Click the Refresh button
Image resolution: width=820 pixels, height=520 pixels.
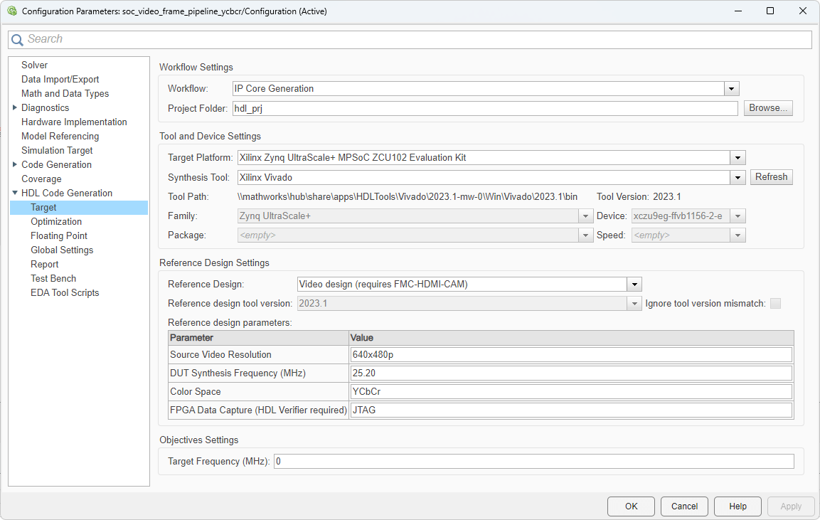[771, 176]
